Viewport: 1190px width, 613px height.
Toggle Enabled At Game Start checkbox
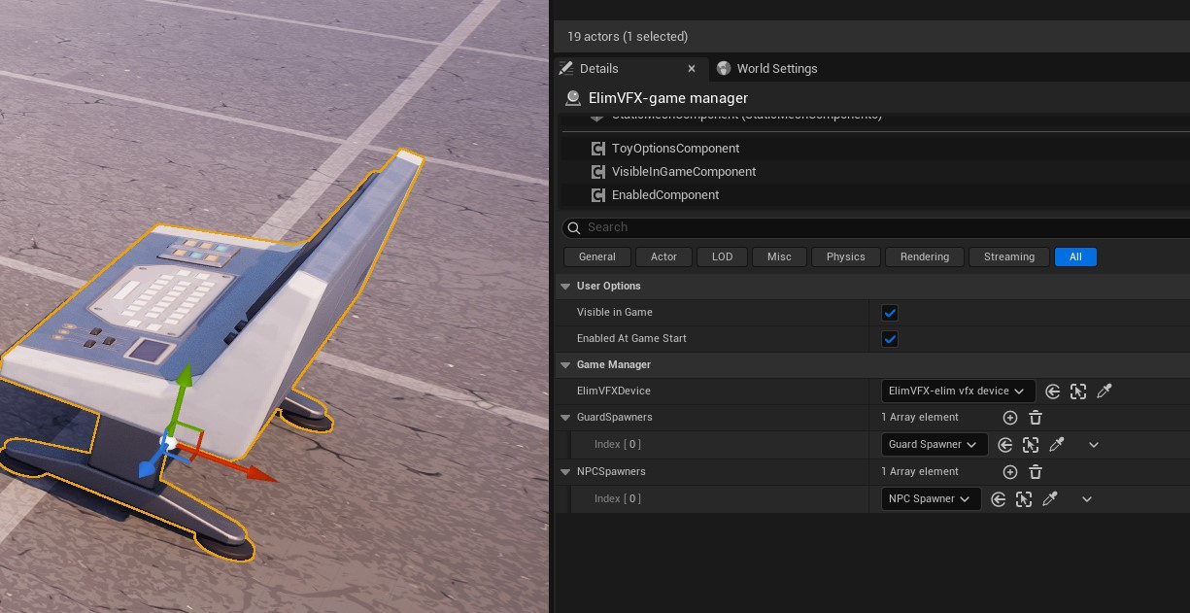[889, 339]
